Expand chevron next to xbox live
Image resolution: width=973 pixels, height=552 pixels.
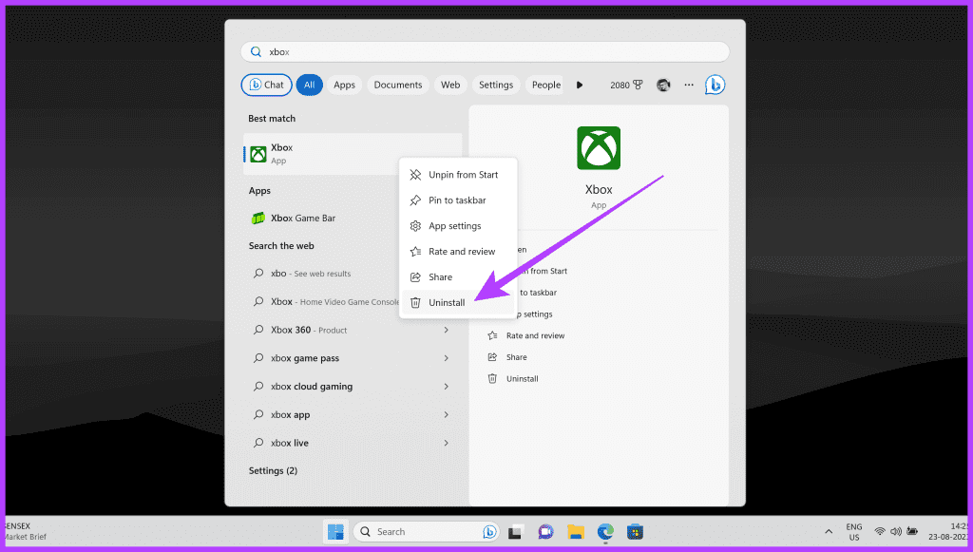coord(447,443)
